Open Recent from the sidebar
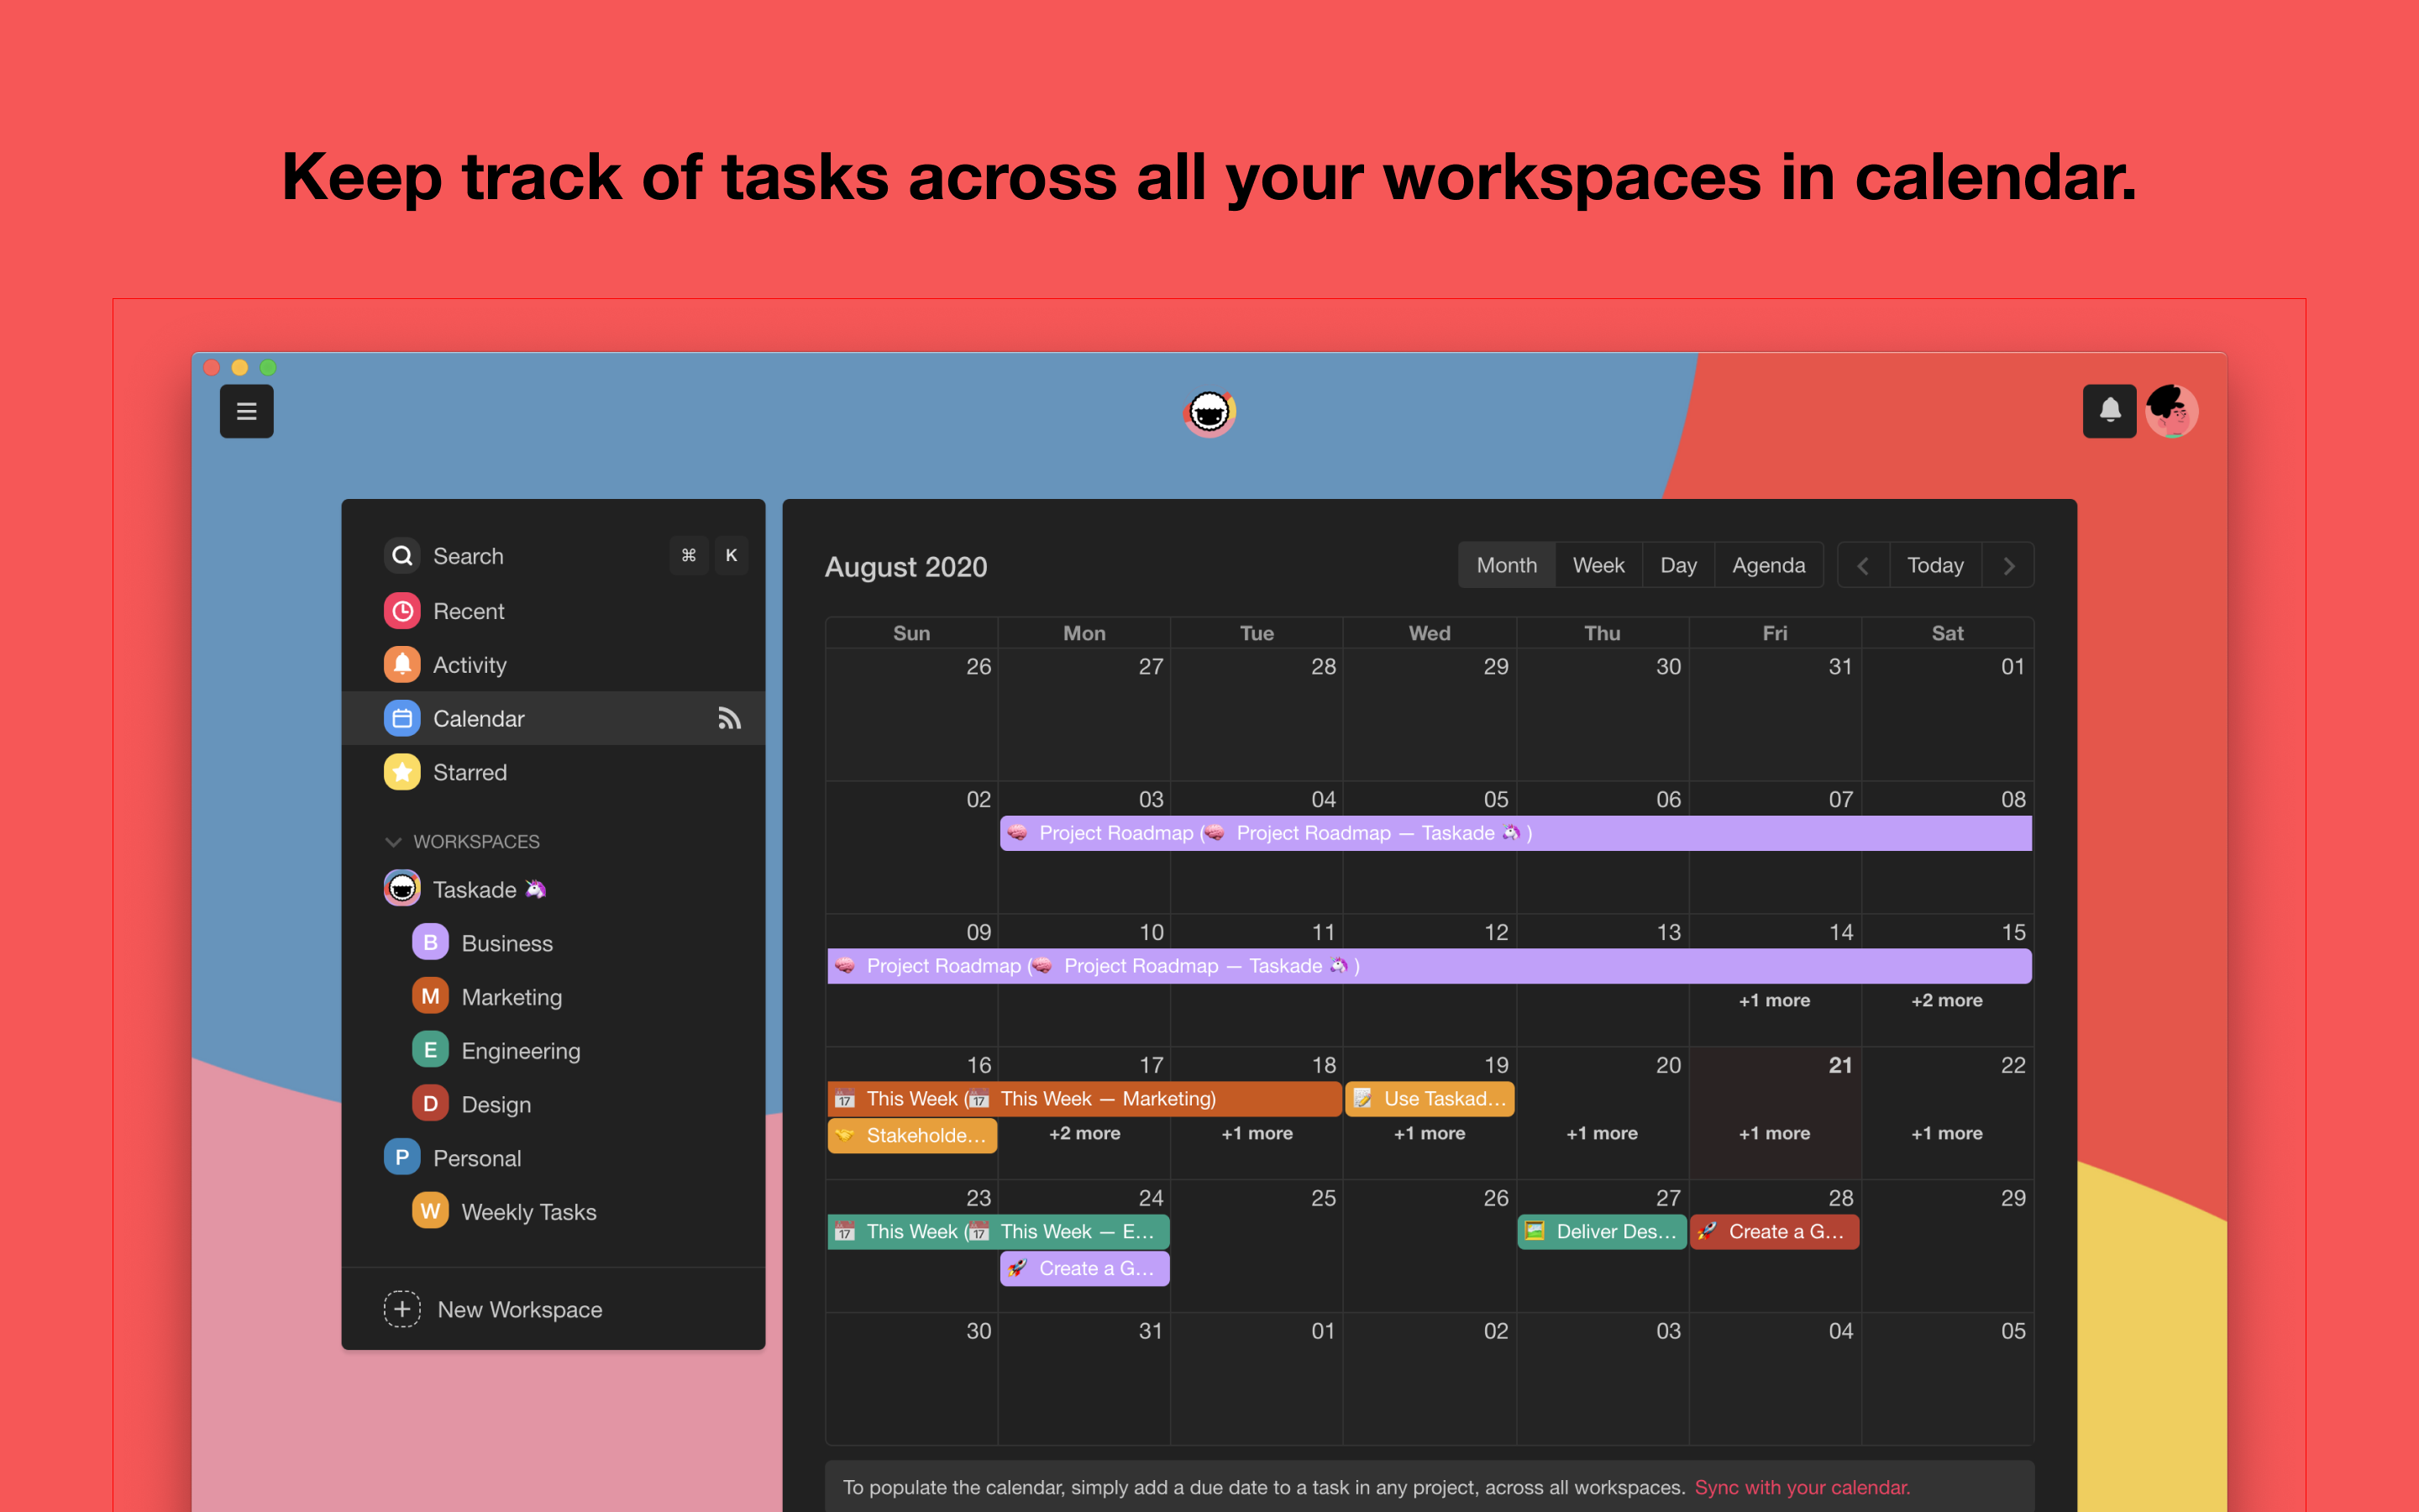 click(x=468, y=611)
